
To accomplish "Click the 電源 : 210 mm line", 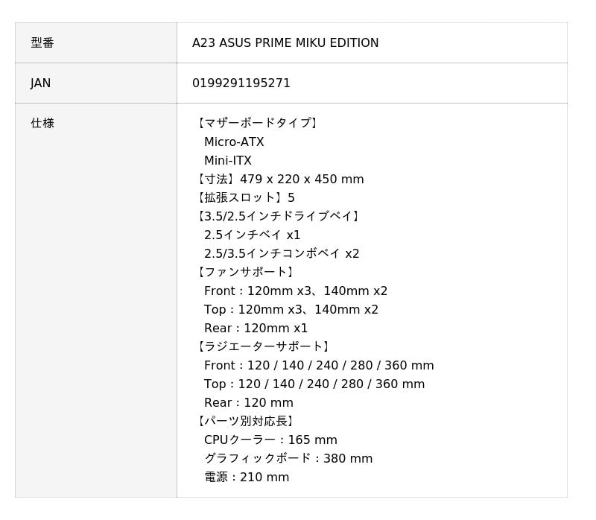I will tap(247, 478).
